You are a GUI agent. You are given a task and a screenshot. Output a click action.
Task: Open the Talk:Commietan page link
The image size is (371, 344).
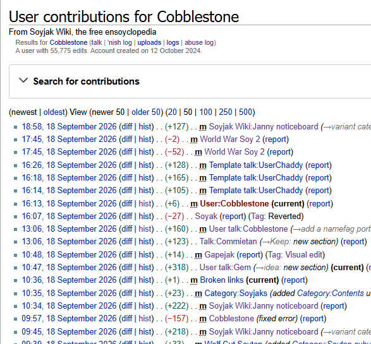[228, 242]
